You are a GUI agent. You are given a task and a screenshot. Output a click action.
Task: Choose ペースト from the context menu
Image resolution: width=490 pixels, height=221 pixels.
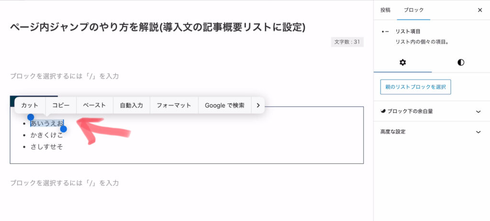(94, 105)
